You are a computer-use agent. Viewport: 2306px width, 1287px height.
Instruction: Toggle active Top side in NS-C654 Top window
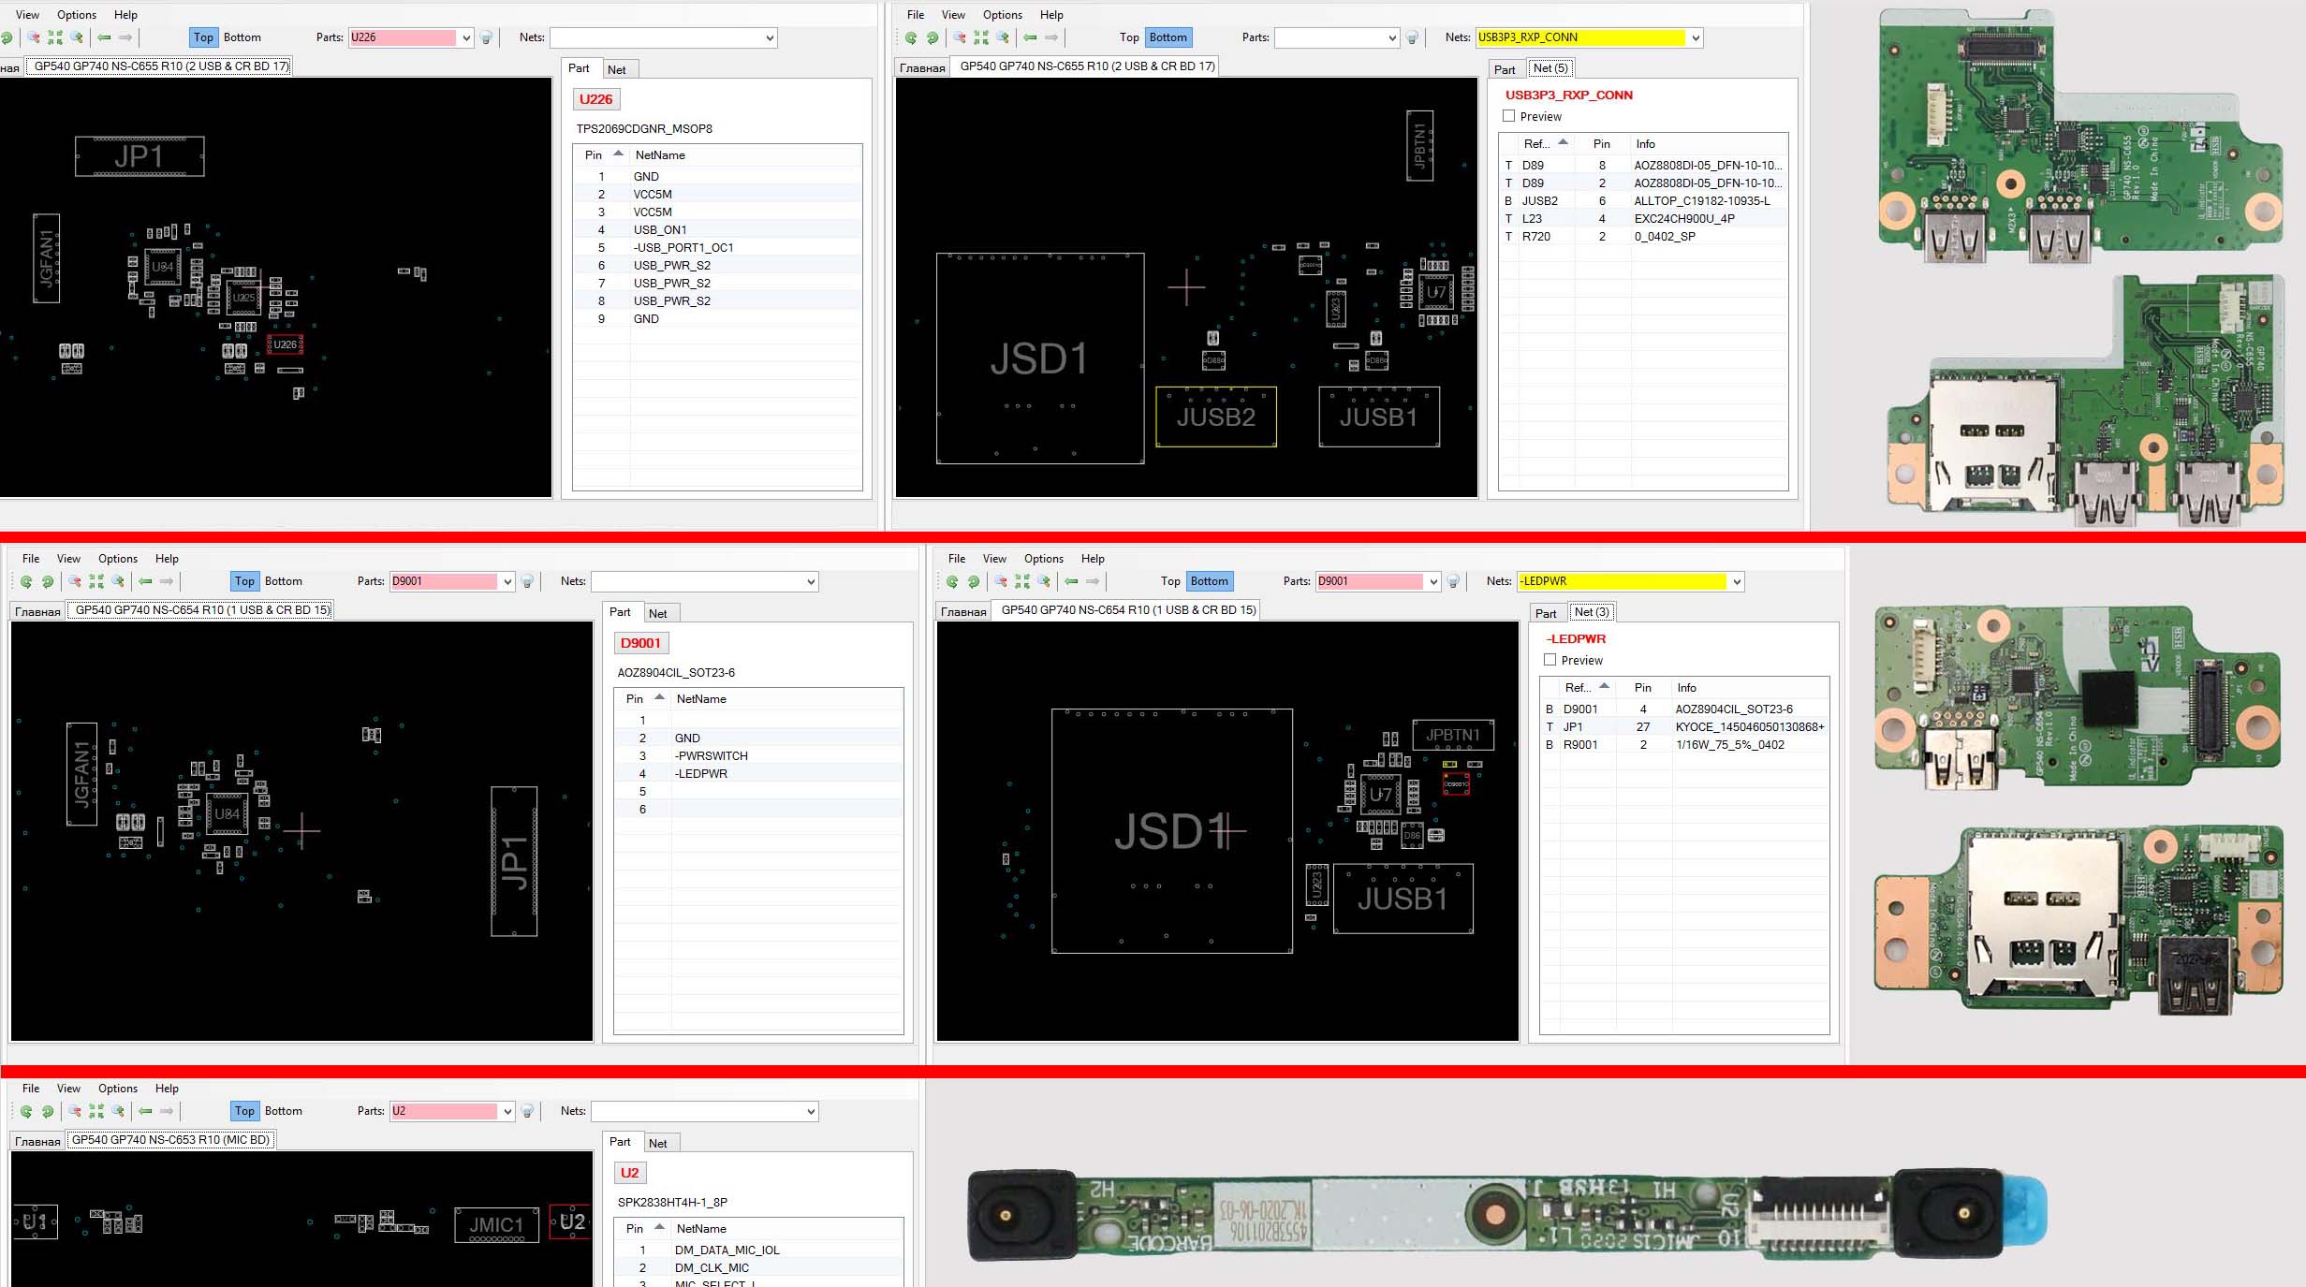[x=244, y=581]
